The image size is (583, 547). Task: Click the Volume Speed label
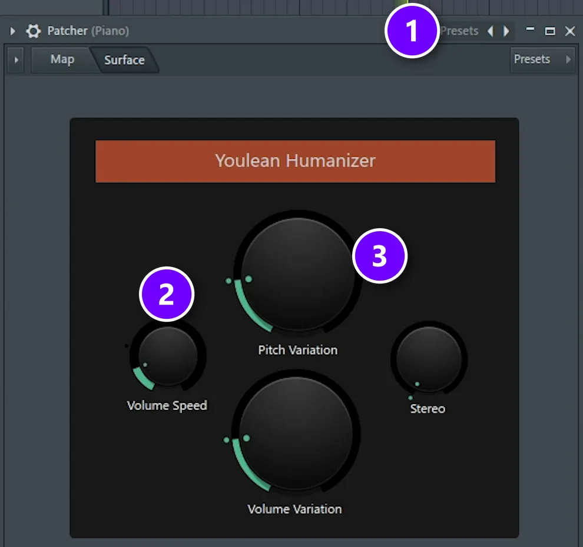point(167,405)
